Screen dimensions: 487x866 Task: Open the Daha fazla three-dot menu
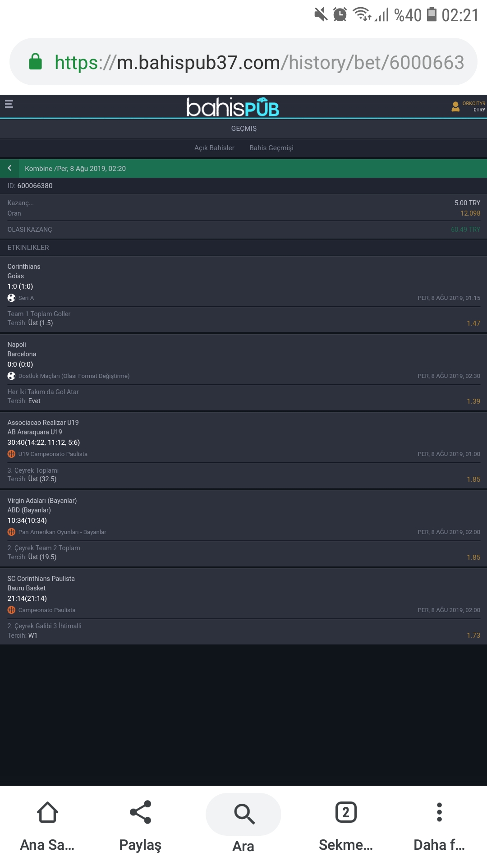[x=439, y=812]
